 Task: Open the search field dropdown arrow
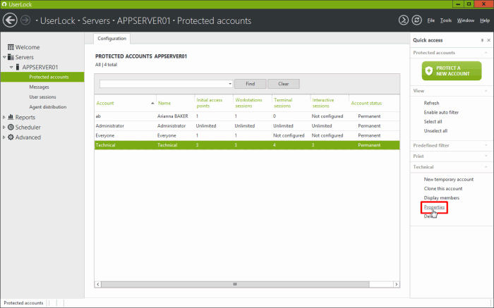pyautogui.click(x=230, y=84)
